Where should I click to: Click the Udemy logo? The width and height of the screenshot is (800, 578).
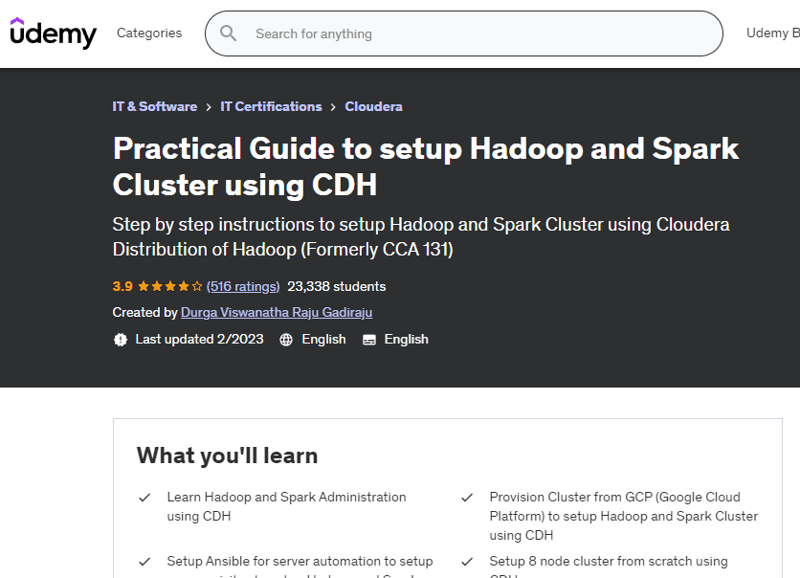click(x=53, y=33)
